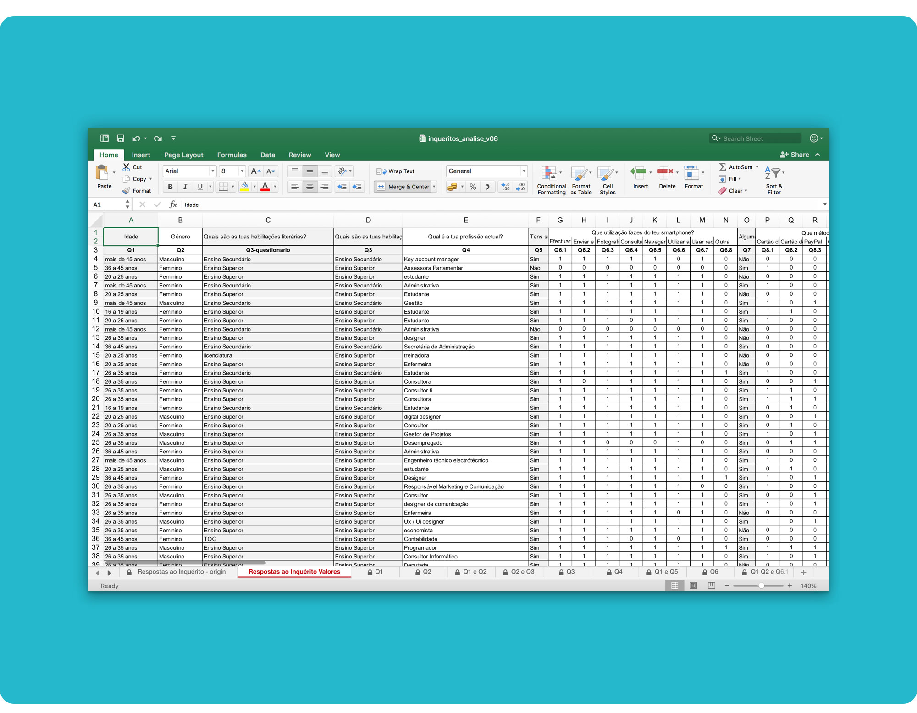Click the AutoSum sigma icon
The image size is (917, 713).
click(x=723, y=167)
